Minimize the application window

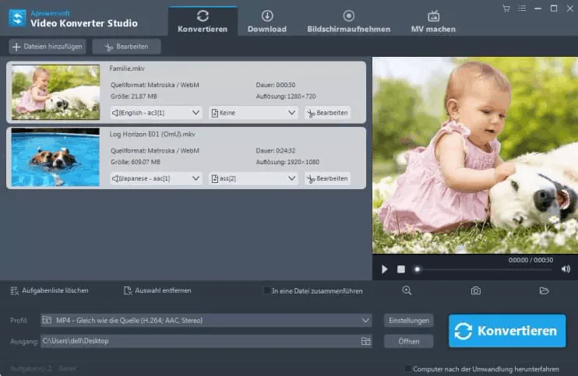coord(537,9)
